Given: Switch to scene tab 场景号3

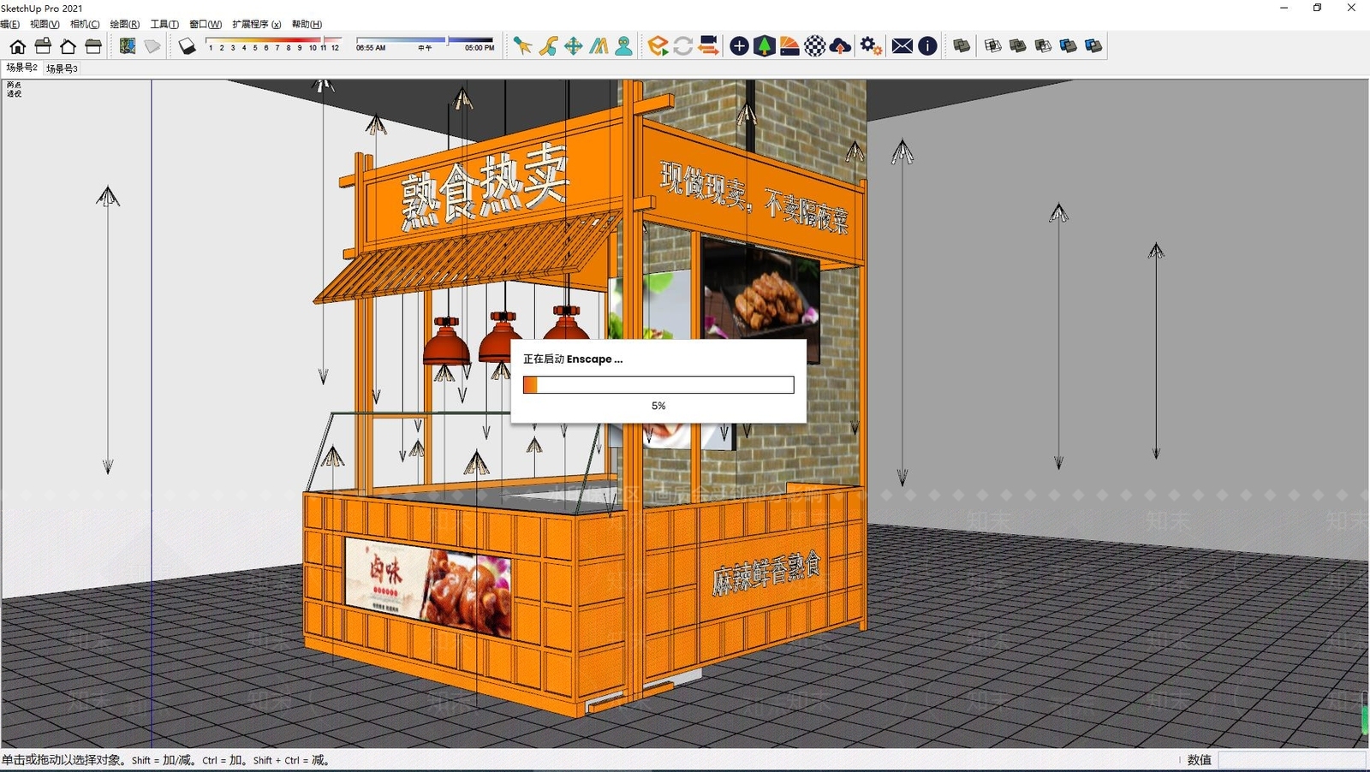Looking at the screenshot, I should tap(62, 68).
